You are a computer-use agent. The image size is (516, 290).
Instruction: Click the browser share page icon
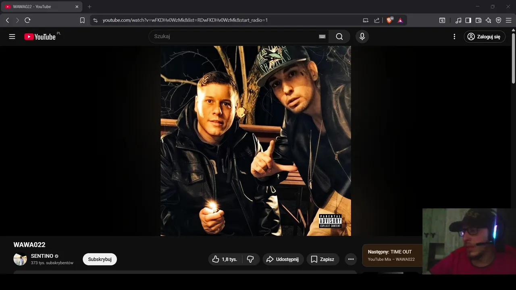377,20
